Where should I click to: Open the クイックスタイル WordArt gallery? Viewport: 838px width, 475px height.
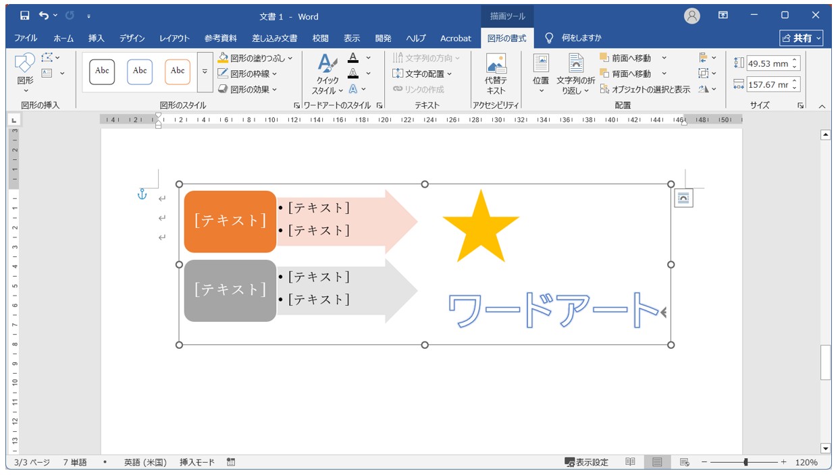pos(328,74)
